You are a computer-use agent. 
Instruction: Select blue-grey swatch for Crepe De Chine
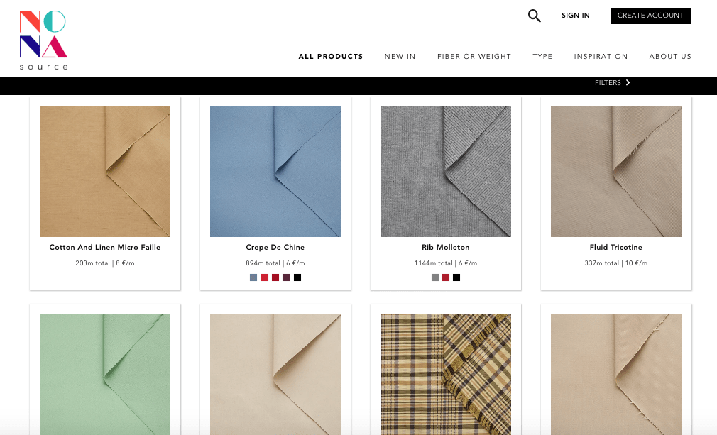[253, 277]
